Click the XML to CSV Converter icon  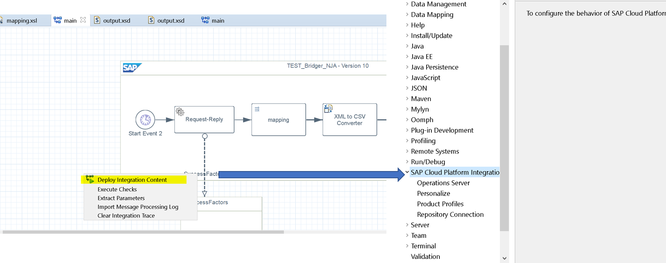pyautogui.click(x=328, y=108)
